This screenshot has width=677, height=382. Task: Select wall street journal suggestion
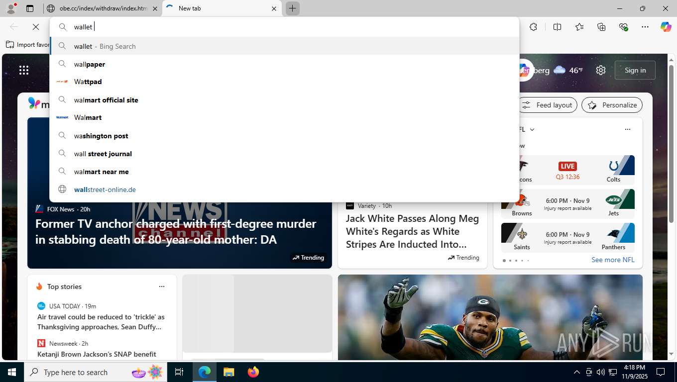284,154
